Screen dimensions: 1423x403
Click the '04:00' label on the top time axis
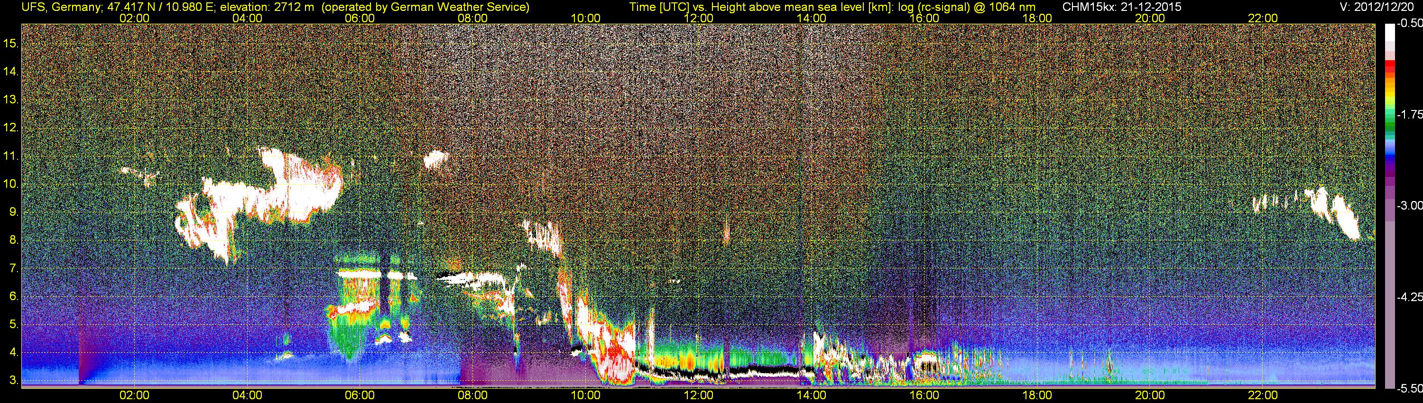click(247, 18)
